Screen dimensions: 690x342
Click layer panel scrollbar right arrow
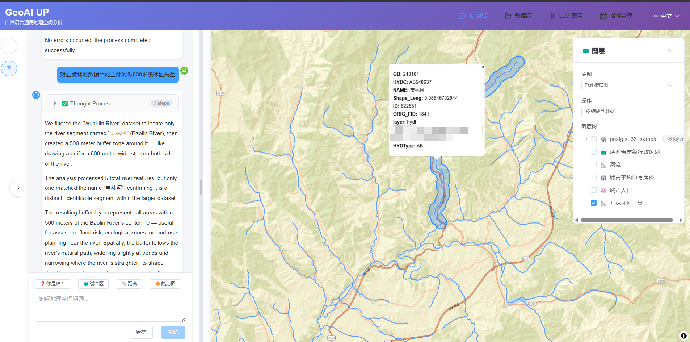681,220
